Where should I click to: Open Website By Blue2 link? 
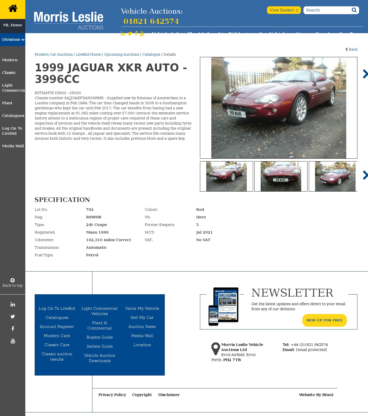316,395
